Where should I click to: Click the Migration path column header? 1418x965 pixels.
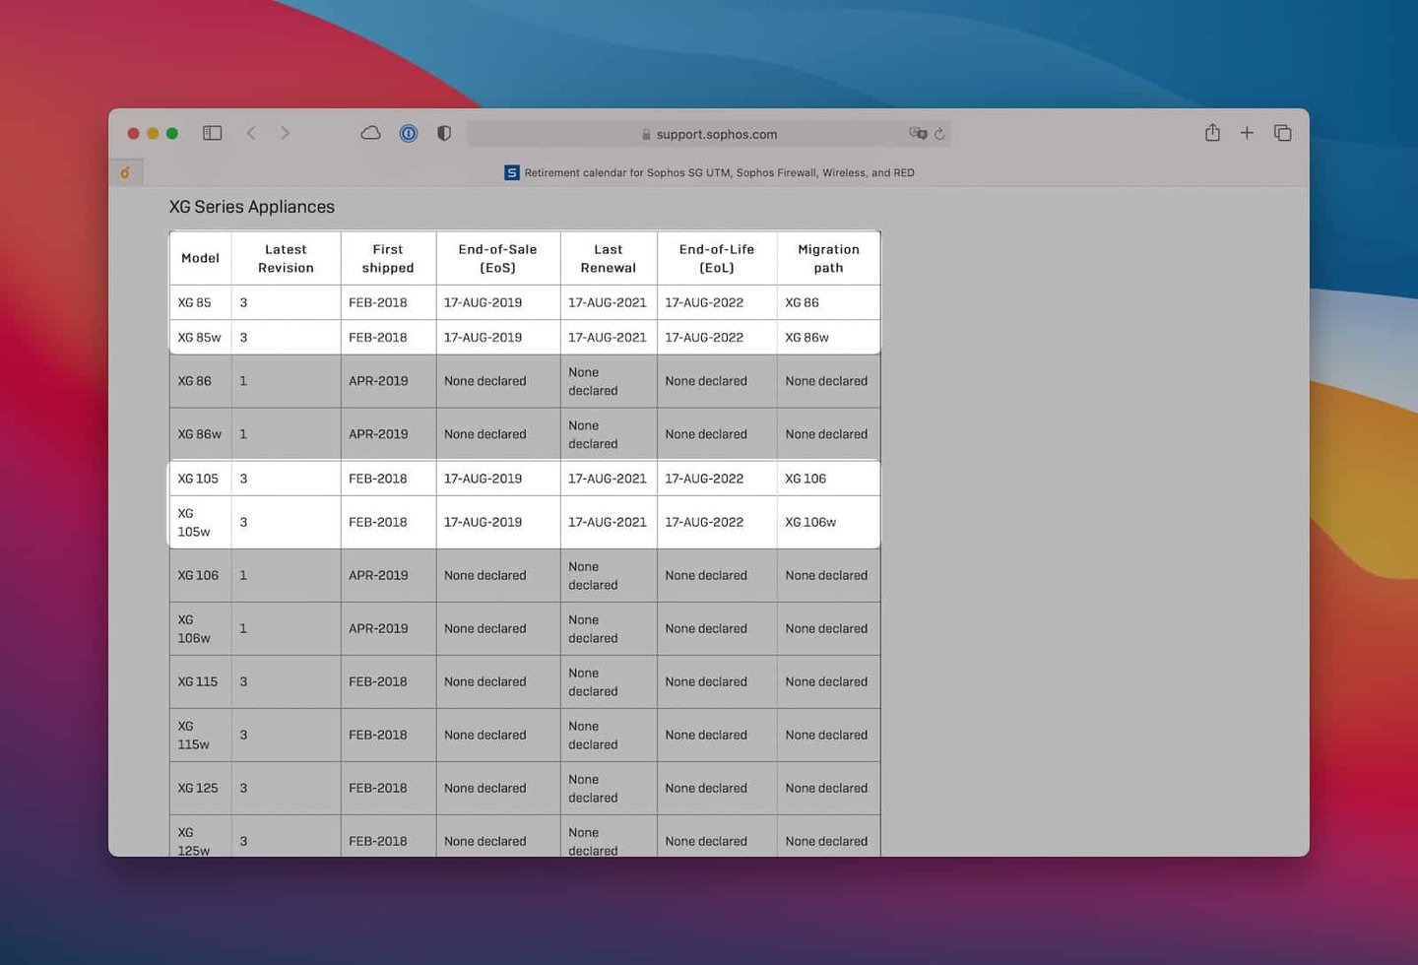tap(828, 258)
